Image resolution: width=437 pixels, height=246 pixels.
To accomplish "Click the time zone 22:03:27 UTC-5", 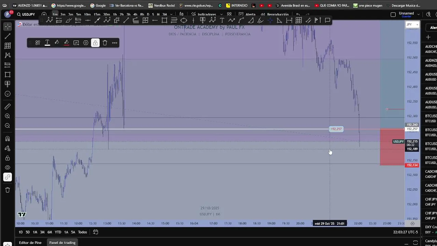I will (x=405, y=232).
